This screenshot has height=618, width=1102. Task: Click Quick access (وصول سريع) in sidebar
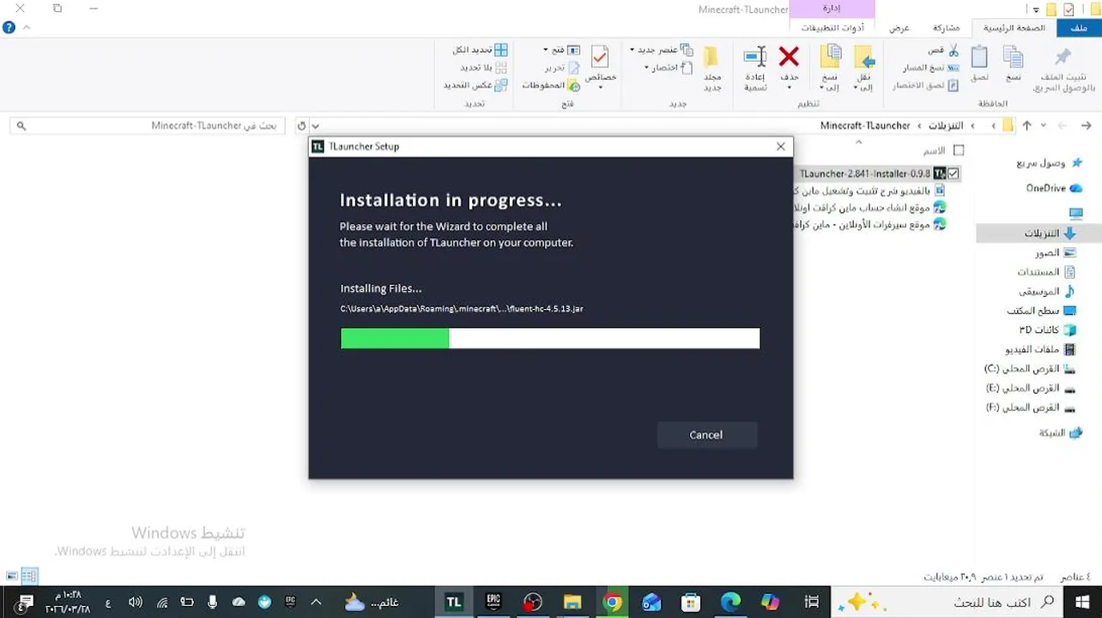click(x=1048, y=163)
